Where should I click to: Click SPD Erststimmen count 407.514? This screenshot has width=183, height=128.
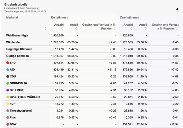point(58,63)
